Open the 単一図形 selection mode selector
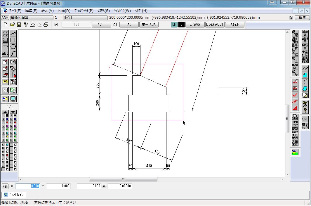The image size is (311, 206). click(149, 25)
